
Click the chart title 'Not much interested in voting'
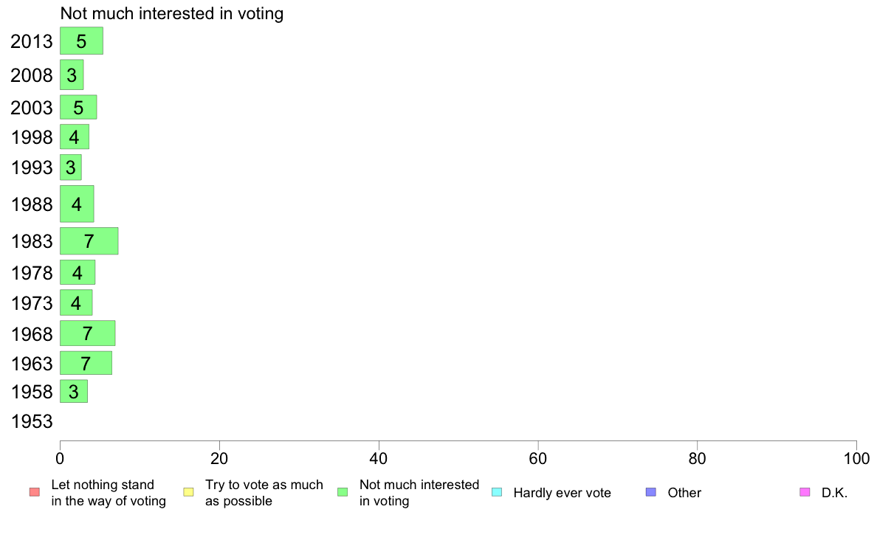tap(172, 13)
